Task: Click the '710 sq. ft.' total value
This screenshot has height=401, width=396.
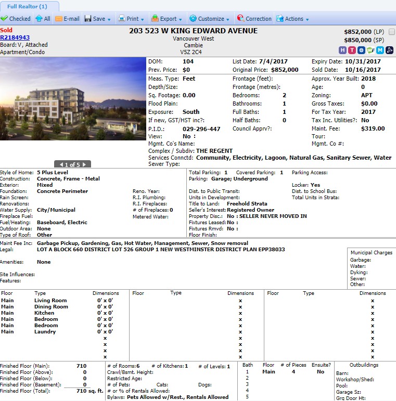Action: coord(90,391)
